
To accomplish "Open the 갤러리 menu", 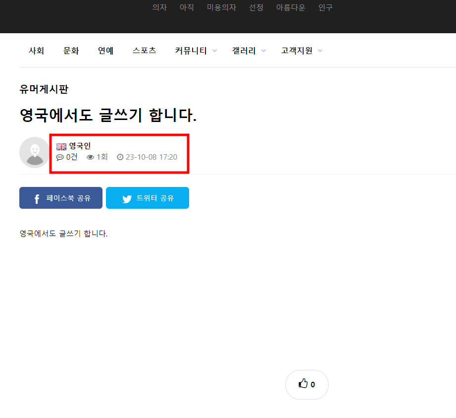I will pos(244,51).
